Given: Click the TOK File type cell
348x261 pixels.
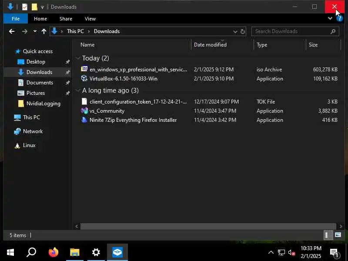Looking at the screenshot, I should coord(266,102).
